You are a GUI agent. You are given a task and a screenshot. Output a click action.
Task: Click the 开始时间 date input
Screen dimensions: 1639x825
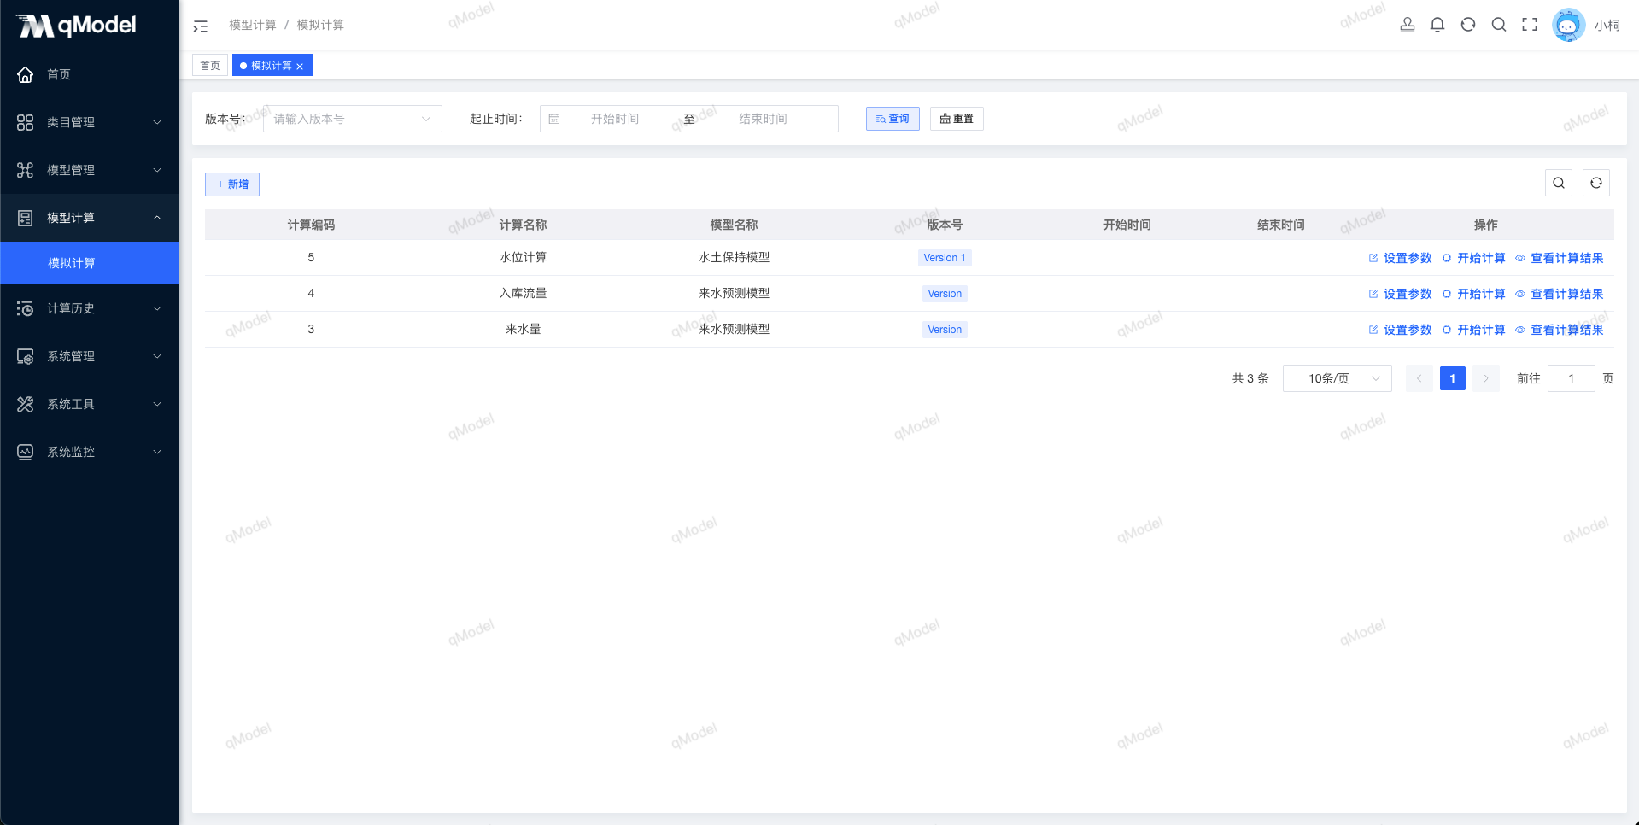pyautogui.click(x=615, y=119)
